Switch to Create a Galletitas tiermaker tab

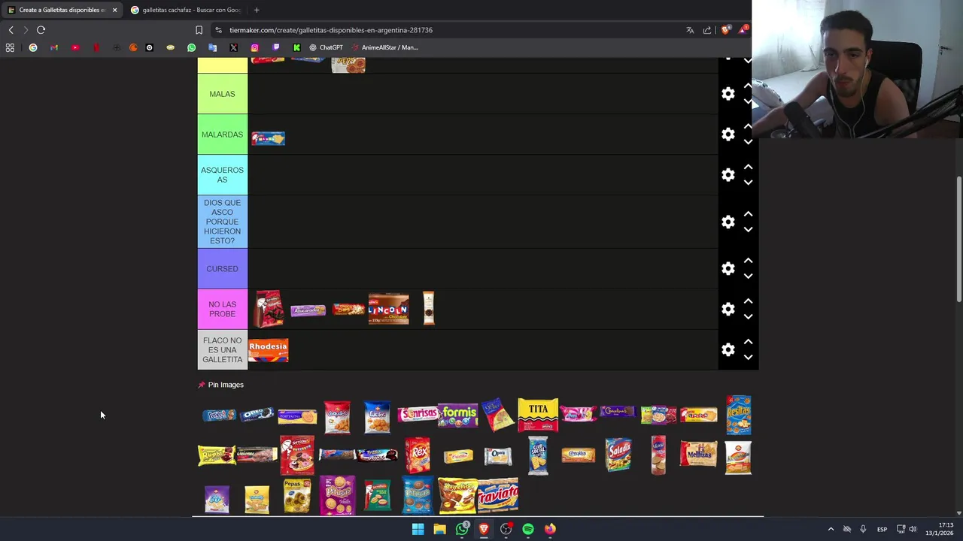coord(60,10)
